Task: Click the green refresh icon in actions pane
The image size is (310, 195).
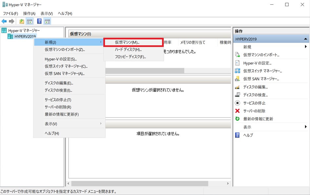Action: [238, 119]
